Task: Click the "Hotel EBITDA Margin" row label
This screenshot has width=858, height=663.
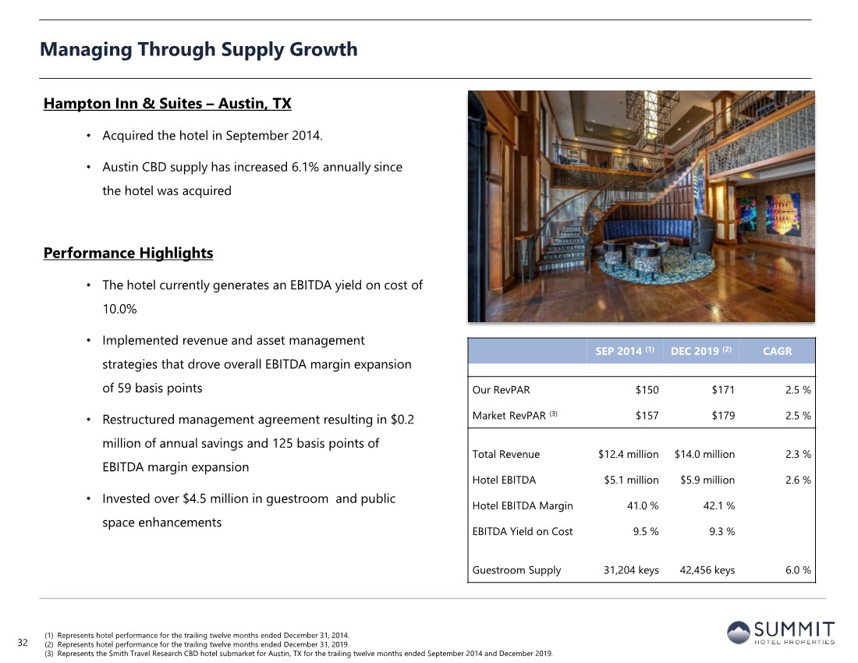Action: [x=523, y=505]
